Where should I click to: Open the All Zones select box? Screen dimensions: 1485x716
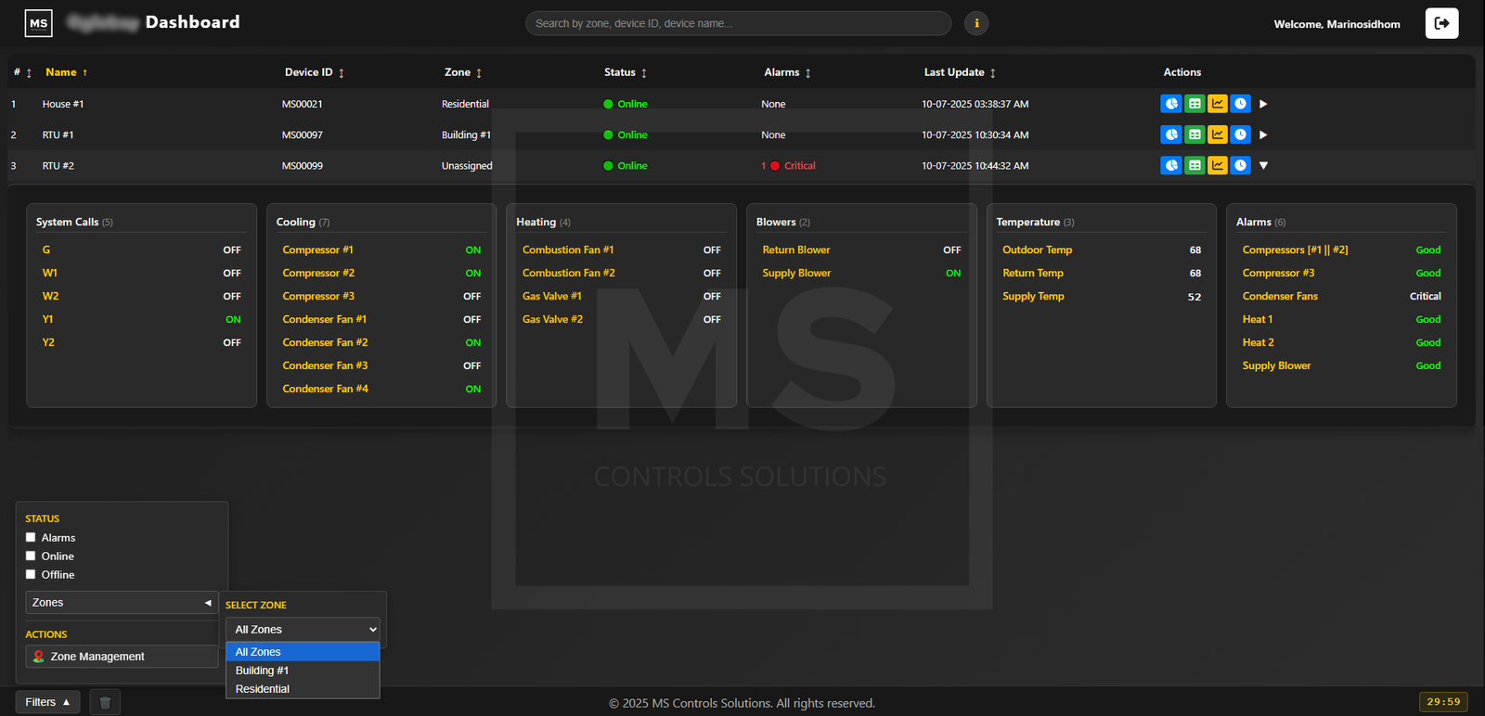pos(303,629)
